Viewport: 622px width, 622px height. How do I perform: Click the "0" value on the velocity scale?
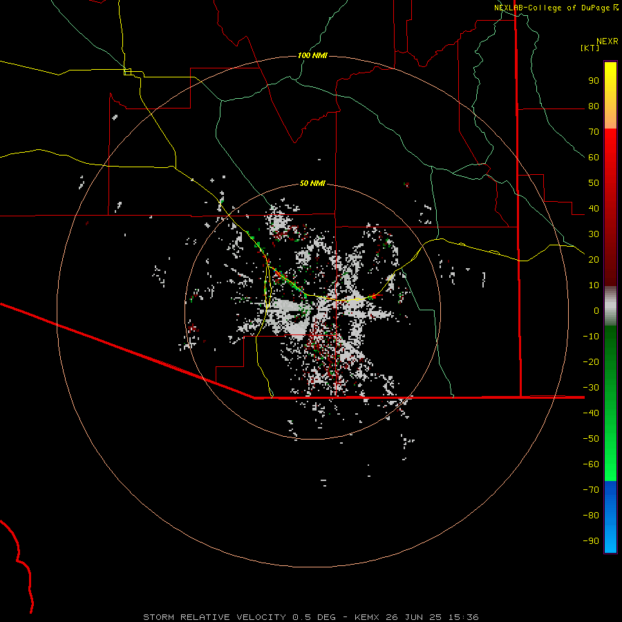point(596,311)
